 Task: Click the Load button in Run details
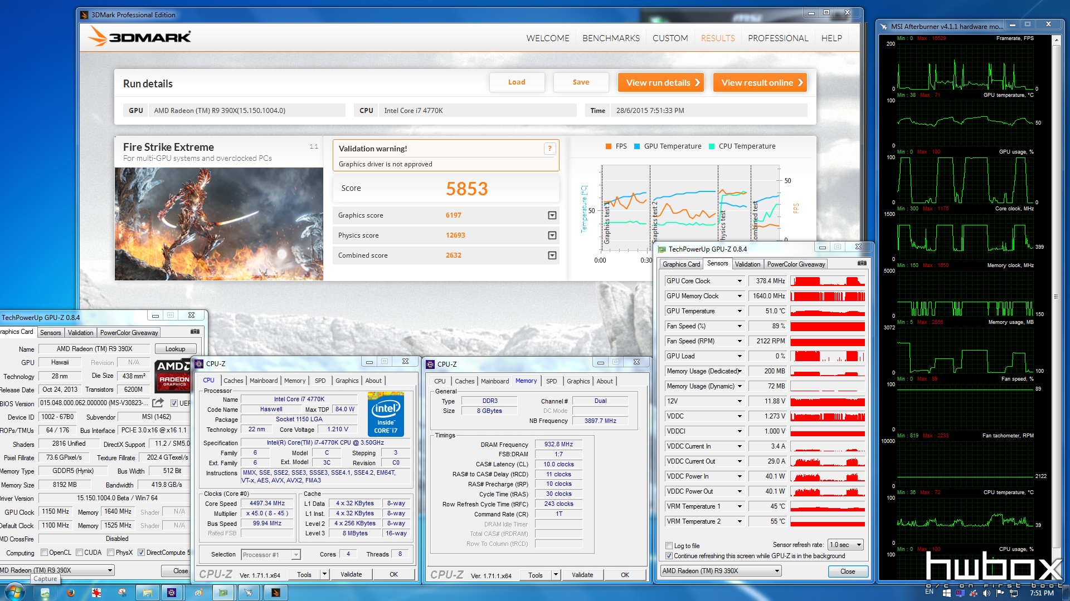click(517, 82)
